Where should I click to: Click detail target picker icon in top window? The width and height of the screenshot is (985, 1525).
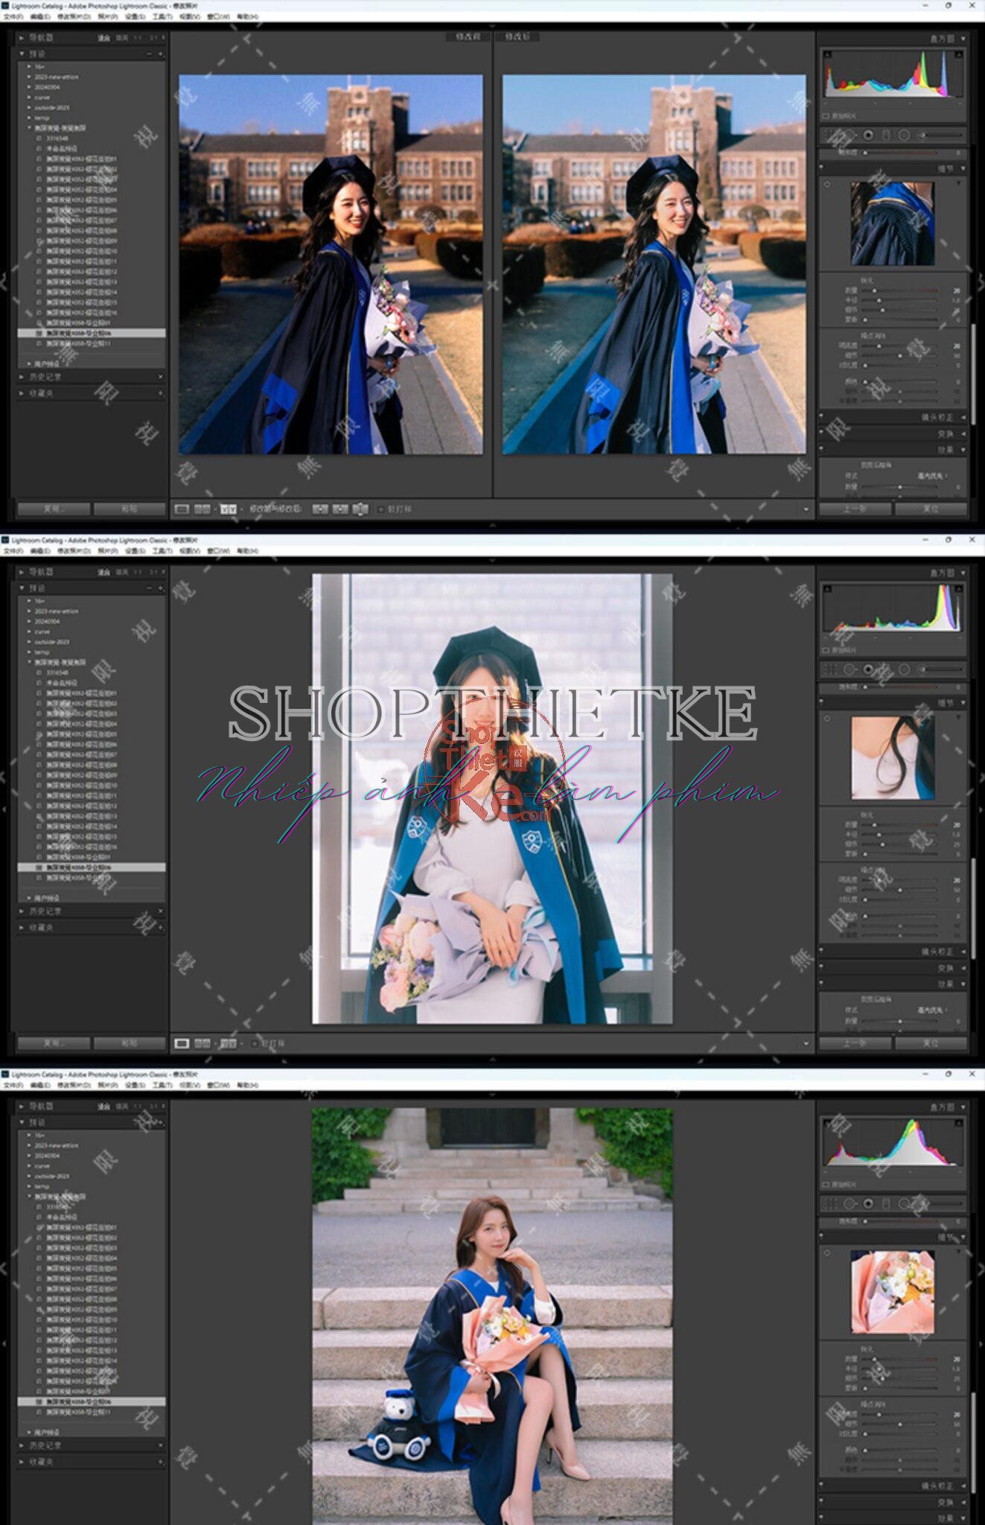point(827,184)
